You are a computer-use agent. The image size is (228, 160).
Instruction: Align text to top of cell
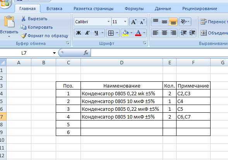pyautogui.click(x=156, y=22)
